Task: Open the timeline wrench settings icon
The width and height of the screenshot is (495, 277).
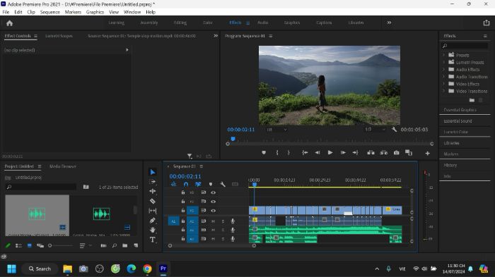Action: (223, 184)
